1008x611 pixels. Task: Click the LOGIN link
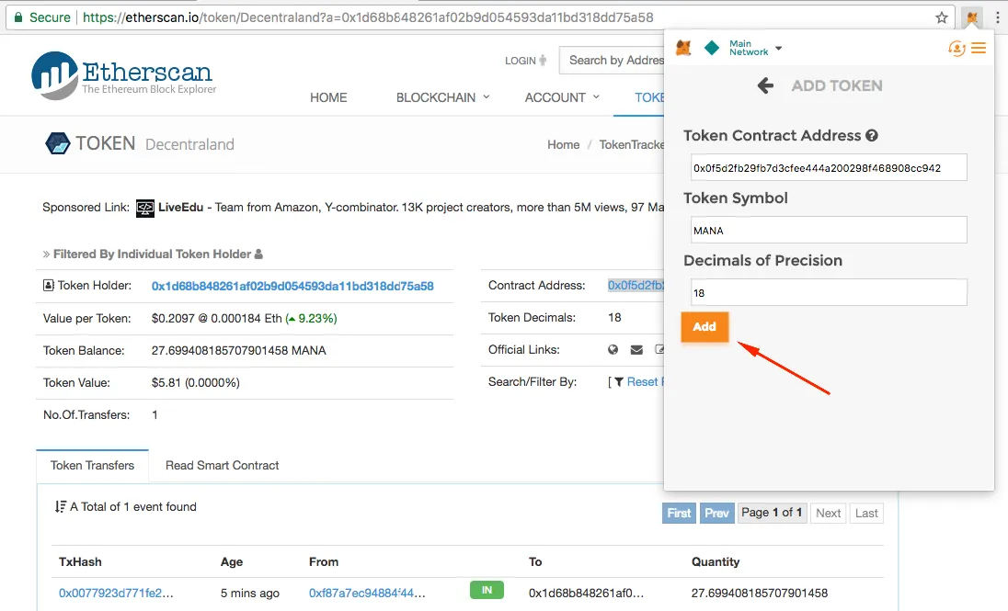[525, 61]
